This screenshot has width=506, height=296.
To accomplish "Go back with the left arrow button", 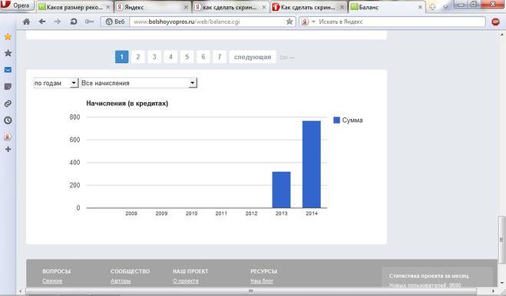I will (42, 21).
